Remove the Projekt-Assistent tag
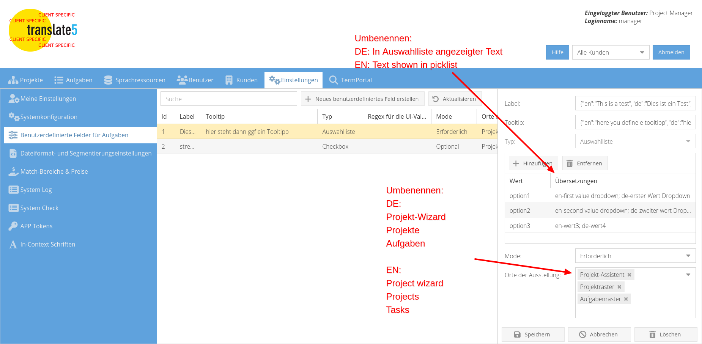 629,275
